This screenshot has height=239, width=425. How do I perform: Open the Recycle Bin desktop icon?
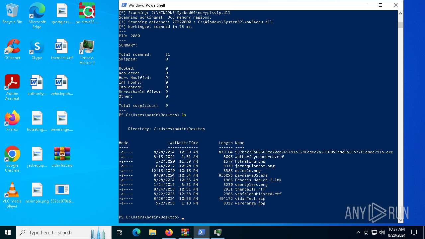click(12, 14)
